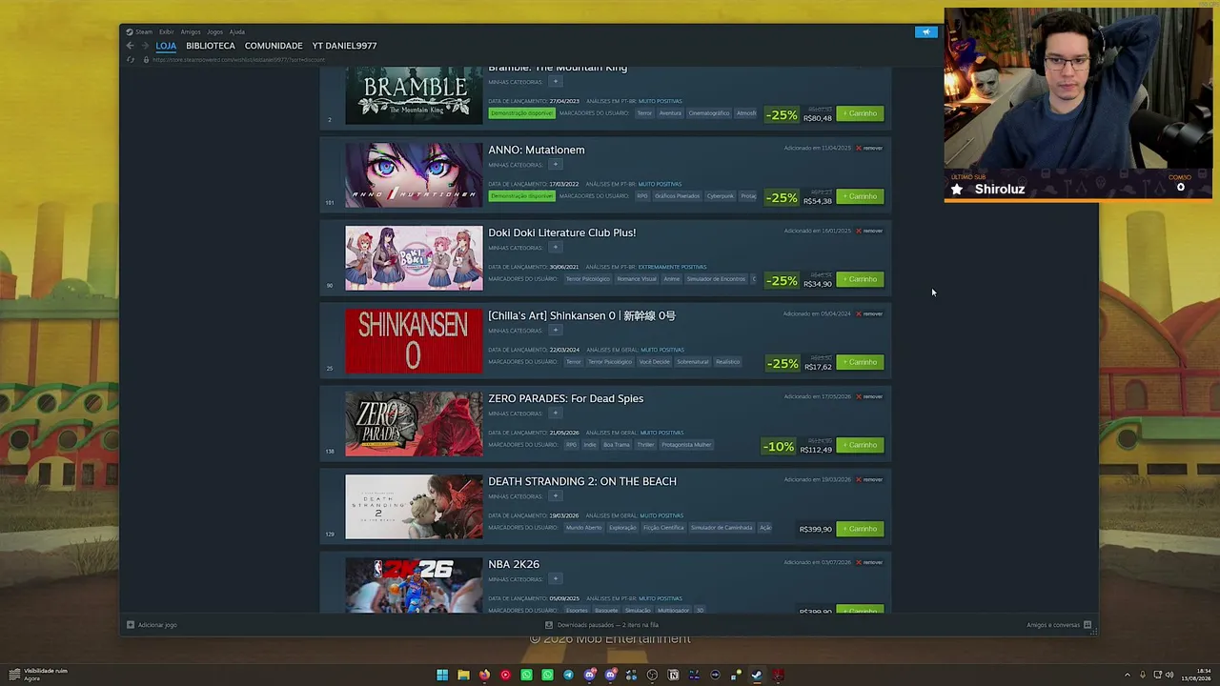
Task: Add a category to Doki Doki Literature Club Plus!
Action: [x=556, y=248]
